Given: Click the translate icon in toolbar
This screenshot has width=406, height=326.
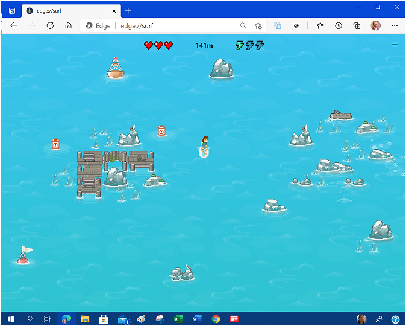Looking at the screenshot, I should pyautogui.click(x=278, y=26).
